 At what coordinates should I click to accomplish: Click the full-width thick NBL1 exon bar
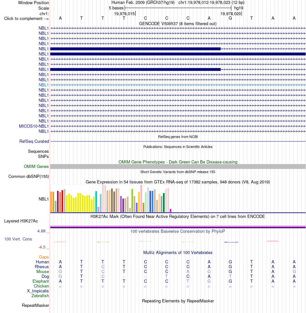178,54
